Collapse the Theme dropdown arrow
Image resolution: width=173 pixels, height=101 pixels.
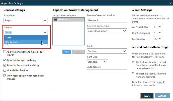click(x=45, y=32)
